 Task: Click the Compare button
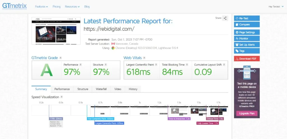point(247,24)
